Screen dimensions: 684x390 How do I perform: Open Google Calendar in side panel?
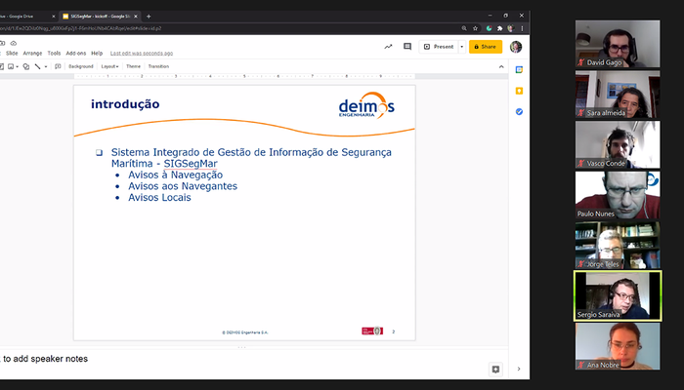[519, 69]
